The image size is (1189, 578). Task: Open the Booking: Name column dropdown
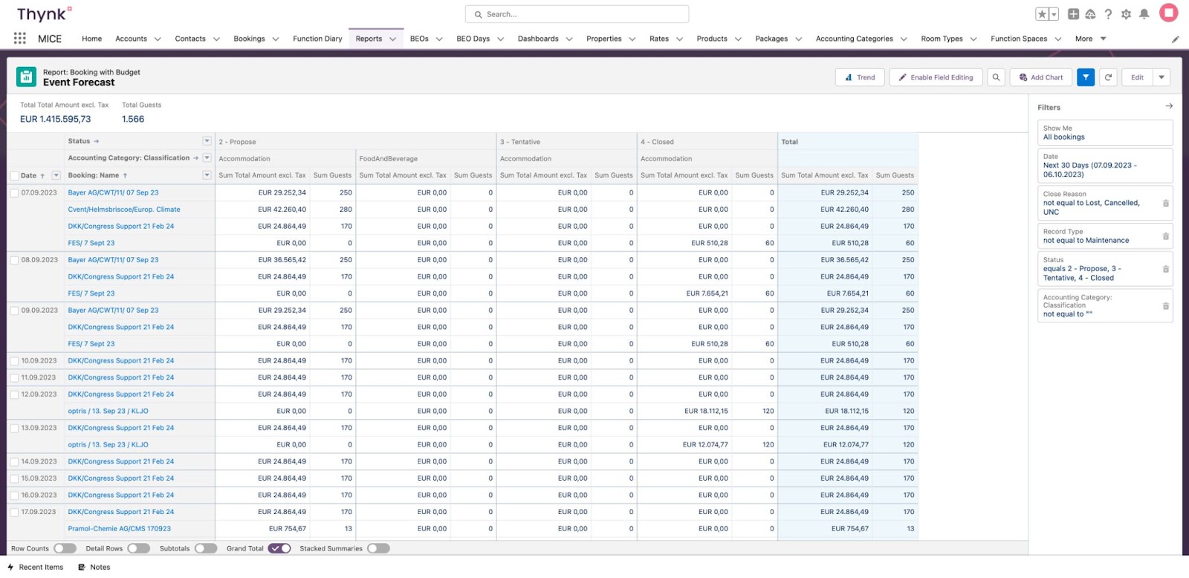coord(207,175)
